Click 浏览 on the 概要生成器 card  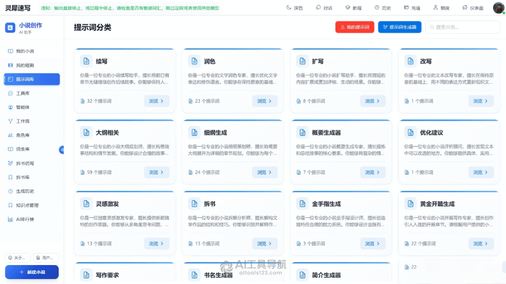(373, 172)
